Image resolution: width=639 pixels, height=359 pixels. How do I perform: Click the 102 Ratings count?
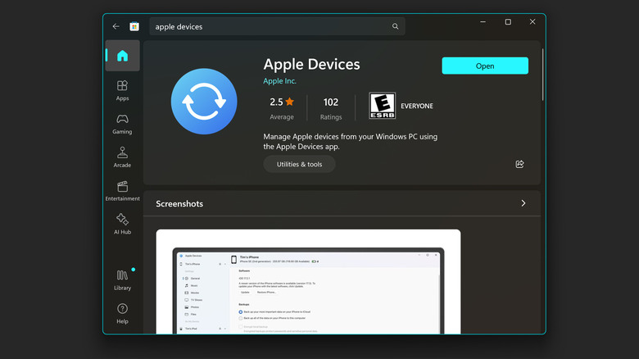coord(330,107)
